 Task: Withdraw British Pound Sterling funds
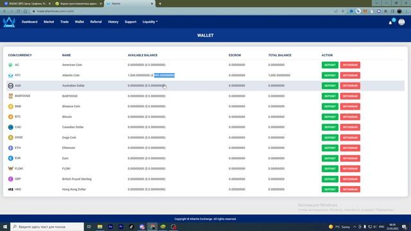click(350, 179)
